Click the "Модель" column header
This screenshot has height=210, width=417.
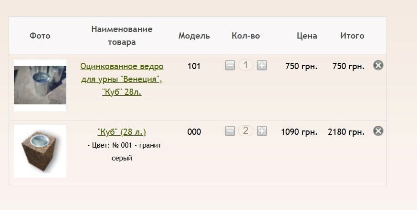point(194,36)
